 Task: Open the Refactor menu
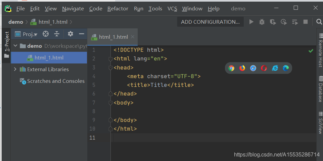click(x=118, y=9)
